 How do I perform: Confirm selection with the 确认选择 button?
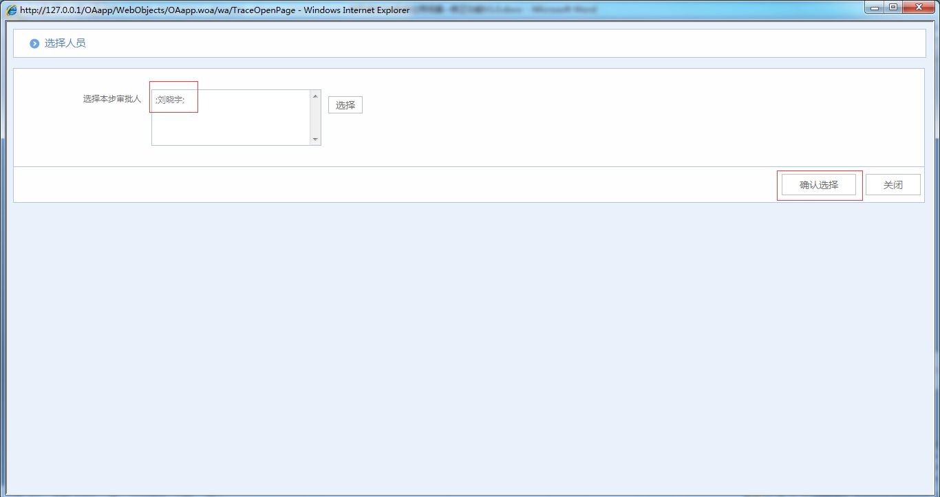[819, 185]
